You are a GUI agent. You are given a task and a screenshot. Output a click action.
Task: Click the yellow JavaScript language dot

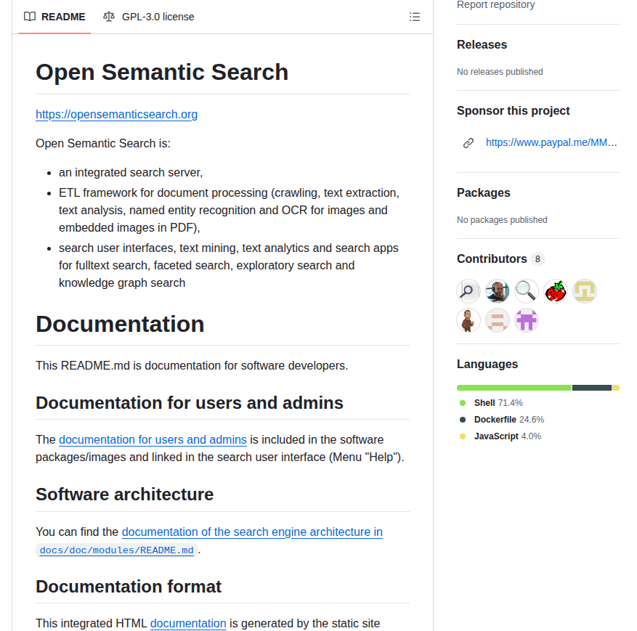pos(463,436)
